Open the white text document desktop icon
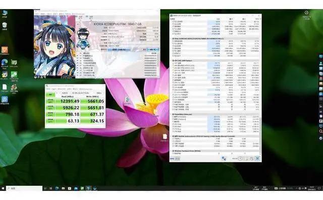 tap(5, 88)
